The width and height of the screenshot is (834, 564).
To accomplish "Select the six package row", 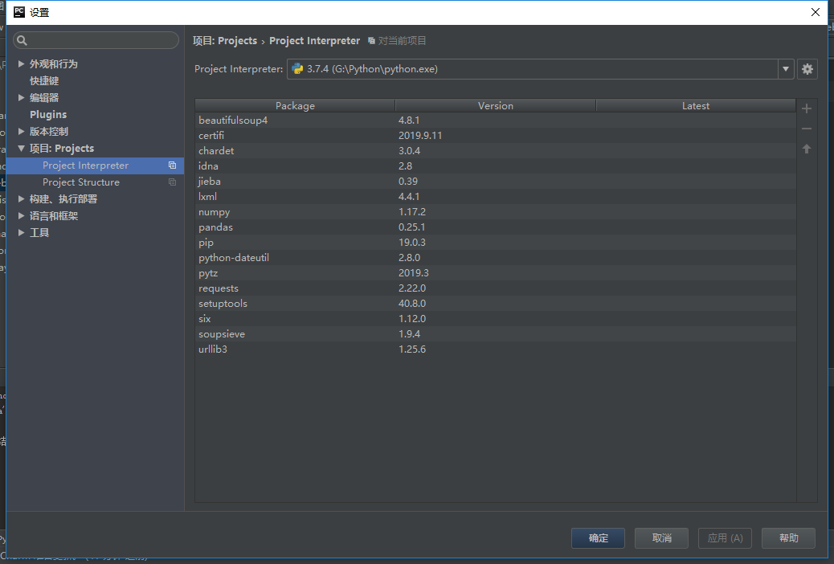I will 495,319.
